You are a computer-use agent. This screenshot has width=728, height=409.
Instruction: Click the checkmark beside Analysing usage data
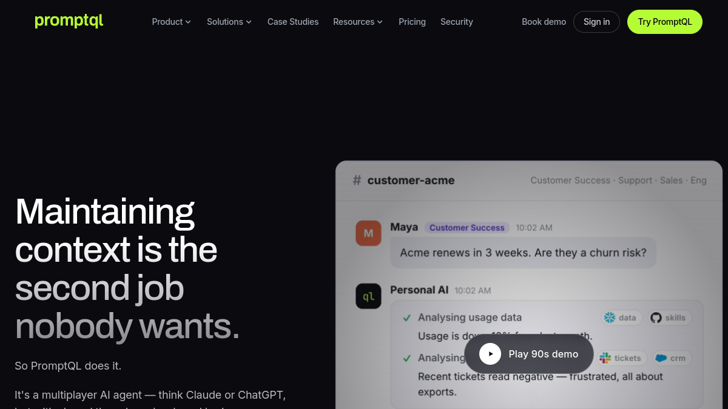coord(407,318)
